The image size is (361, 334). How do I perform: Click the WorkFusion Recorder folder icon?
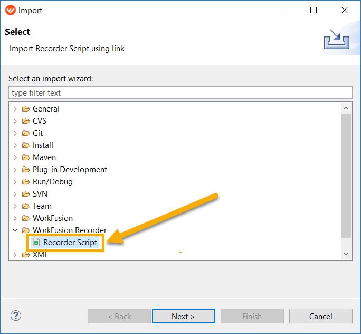[x=26, y=230]
